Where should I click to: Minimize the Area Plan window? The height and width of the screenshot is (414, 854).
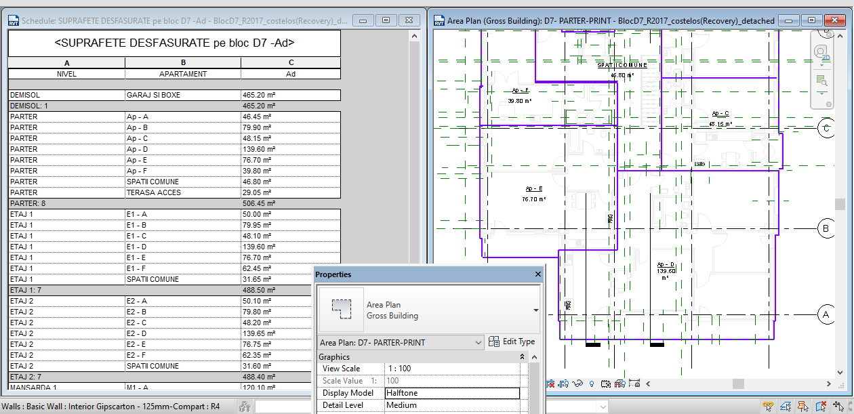click(x=790, y=20)
